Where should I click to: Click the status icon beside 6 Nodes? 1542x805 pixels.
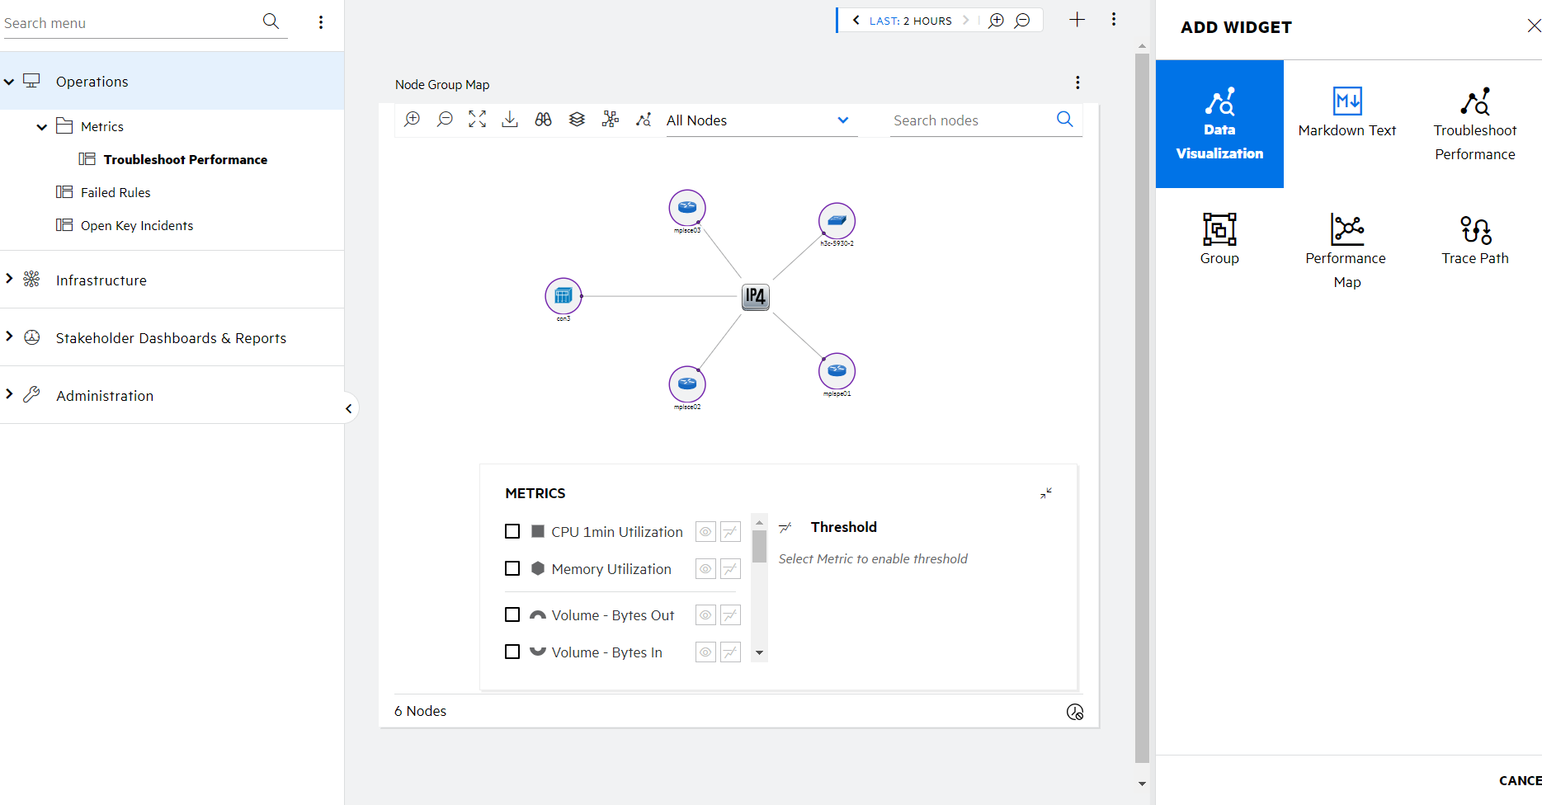(x=1075, y=712)
